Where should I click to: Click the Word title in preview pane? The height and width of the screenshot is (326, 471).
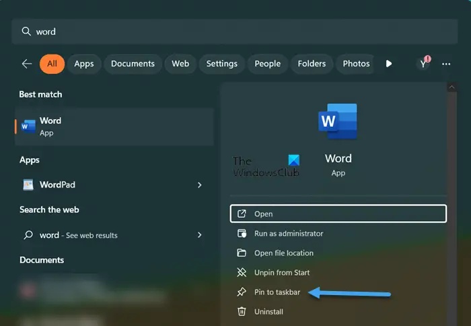[x=338, y=159]
